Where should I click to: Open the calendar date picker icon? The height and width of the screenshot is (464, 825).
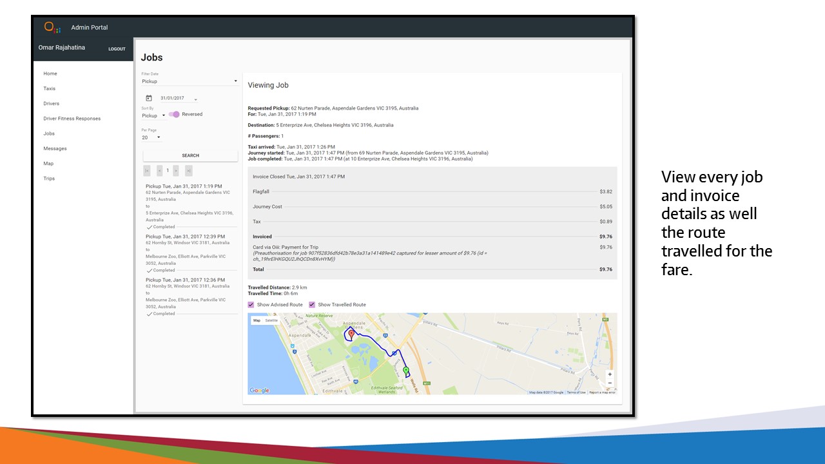click(149, 99)
